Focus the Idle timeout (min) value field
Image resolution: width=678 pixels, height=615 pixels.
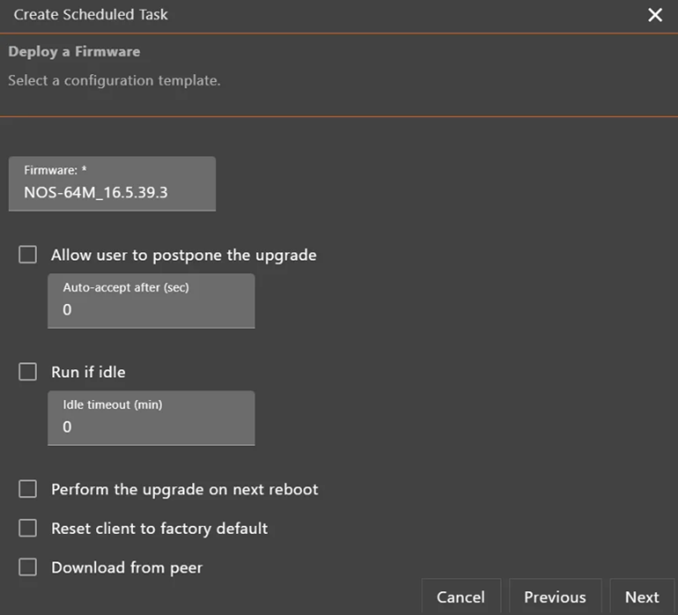(x=151, y=427)
